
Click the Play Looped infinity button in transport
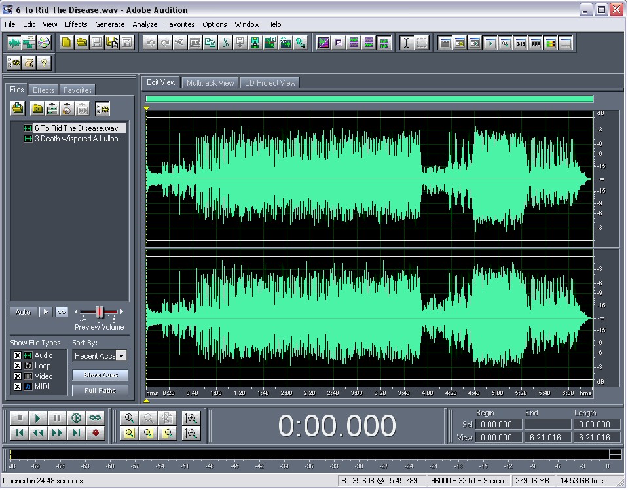point(95,417)
